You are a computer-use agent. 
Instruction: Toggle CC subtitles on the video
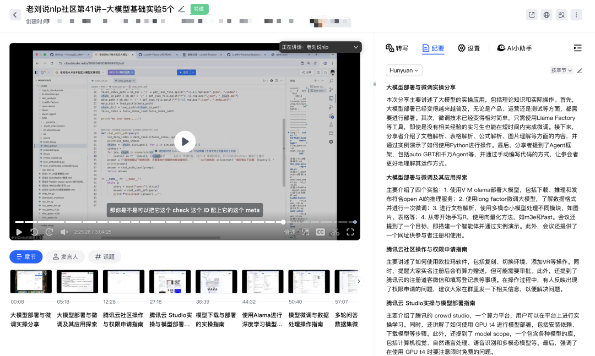click(320, 232)
